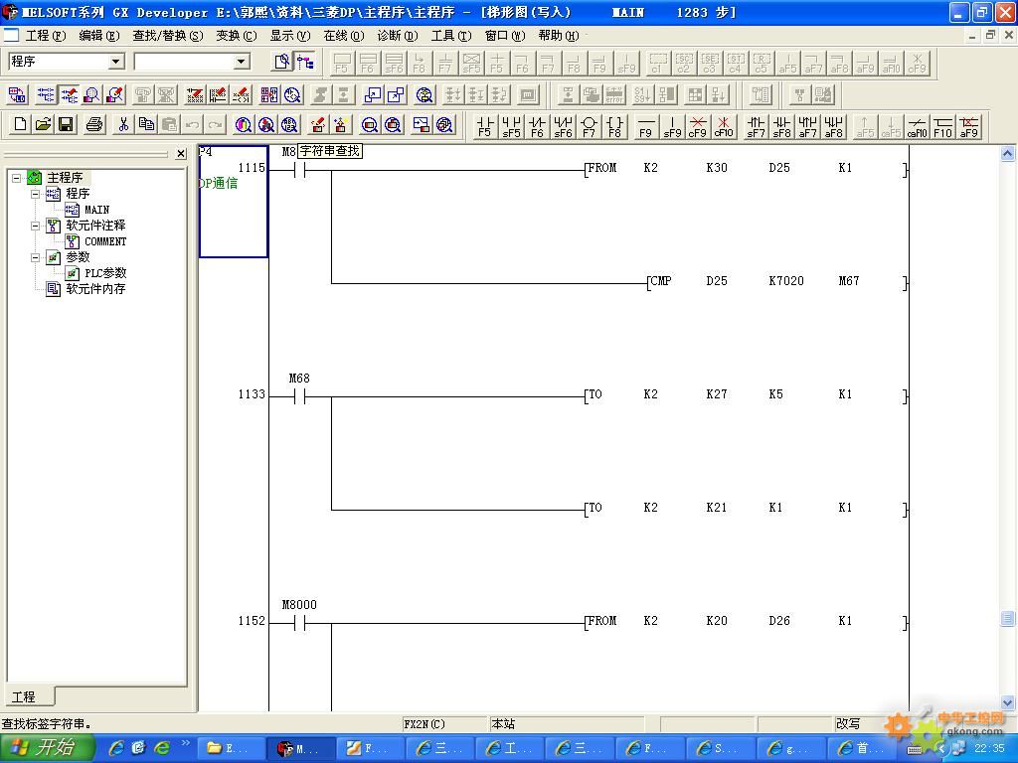Toggle monitor mode (magnifier icon)
The height and width of the screenshot is (763, 1018).
(91, 95)
